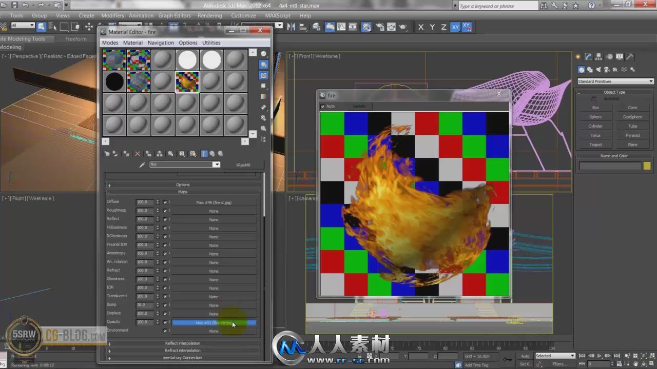Click the GeoSphere primitive button
This screenshot has width=657, height=369.
[x=632, y=117]
